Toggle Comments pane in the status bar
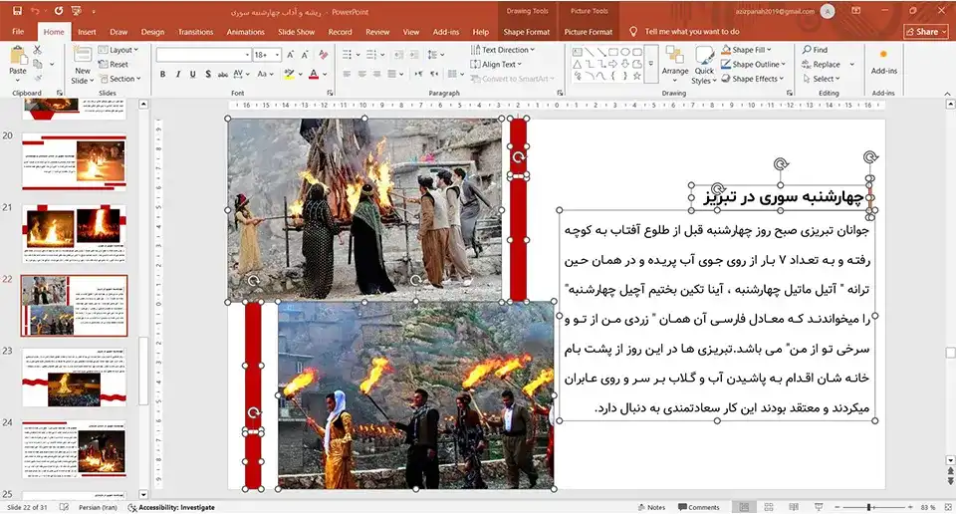 click(x=699, y=507)
